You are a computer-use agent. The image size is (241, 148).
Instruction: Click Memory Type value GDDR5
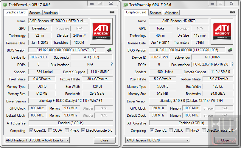pyautogui.click(x=163, y=86)
